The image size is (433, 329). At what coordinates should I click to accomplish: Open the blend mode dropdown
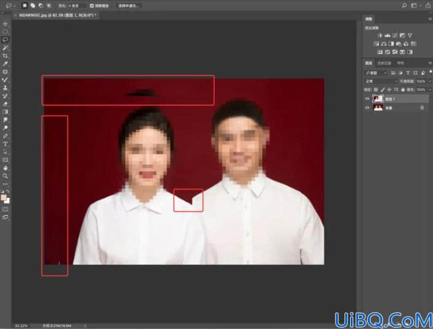pyautogui.click(x=381, y=81)
